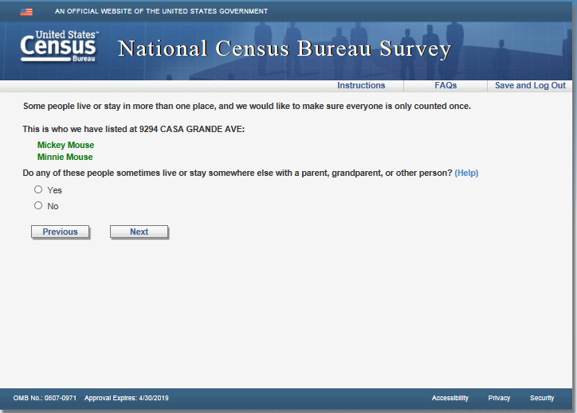577x413 pixels.
Task: Choose Save and Log Out
Action: [530, 85]
